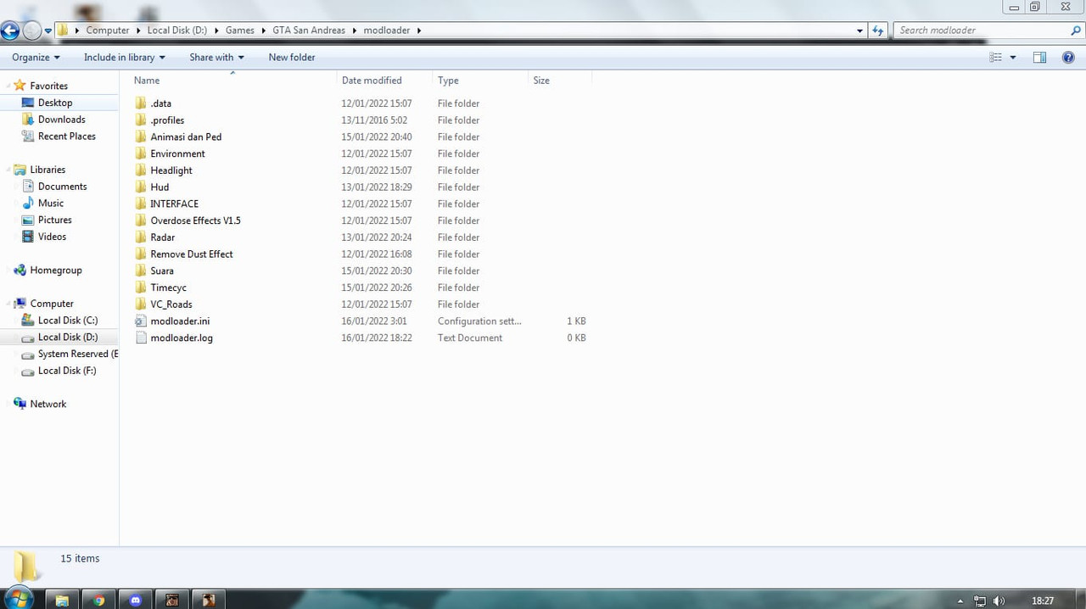Click the Help question mark icon

(x=1069, y=58)
